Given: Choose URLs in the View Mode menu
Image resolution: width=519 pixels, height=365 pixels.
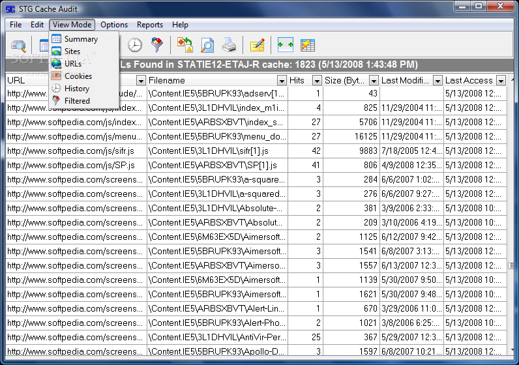Looking at the screenshot, I should [x=83, y=63].
